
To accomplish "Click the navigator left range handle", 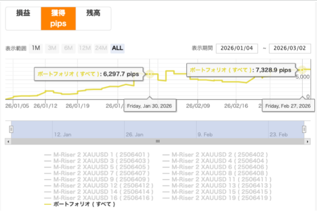I will pos(11,129).
